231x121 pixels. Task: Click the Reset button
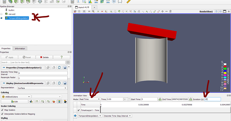pos(27,57)
